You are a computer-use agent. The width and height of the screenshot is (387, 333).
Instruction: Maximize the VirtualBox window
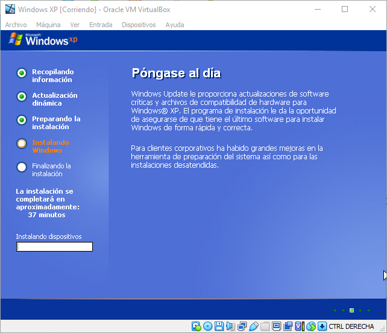pyautogui.click(x=345, y=10)
